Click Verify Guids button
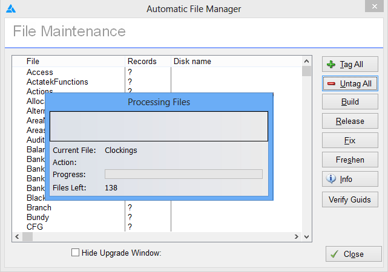 (350, 199)
